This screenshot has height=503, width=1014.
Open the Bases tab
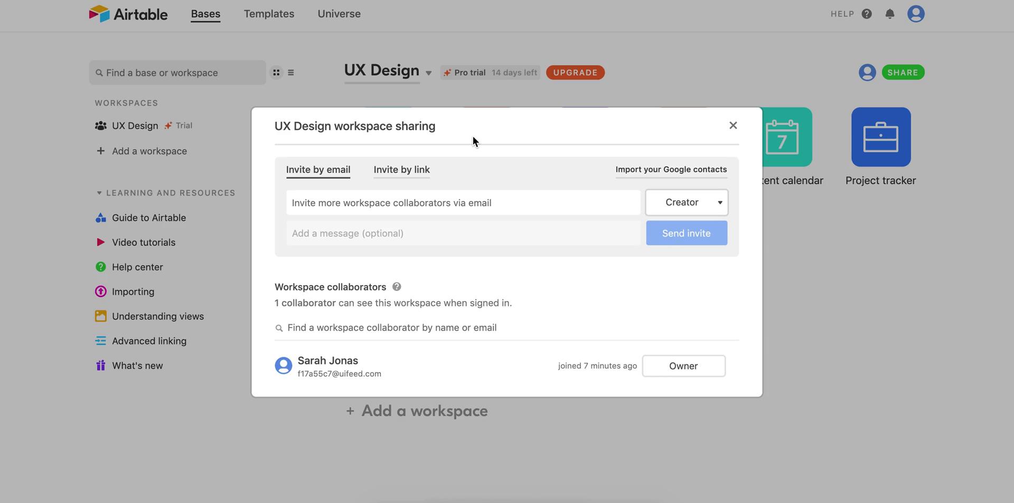205,14
